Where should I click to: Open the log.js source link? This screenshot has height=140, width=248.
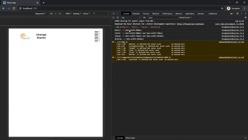pyautogui.click(x=239, y=21)
